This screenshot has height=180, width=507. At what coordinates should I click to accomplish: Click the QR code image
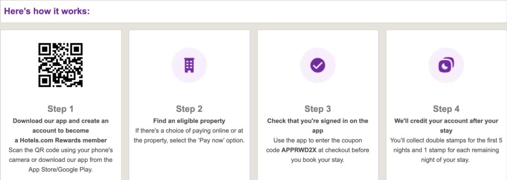coord(60,65)
